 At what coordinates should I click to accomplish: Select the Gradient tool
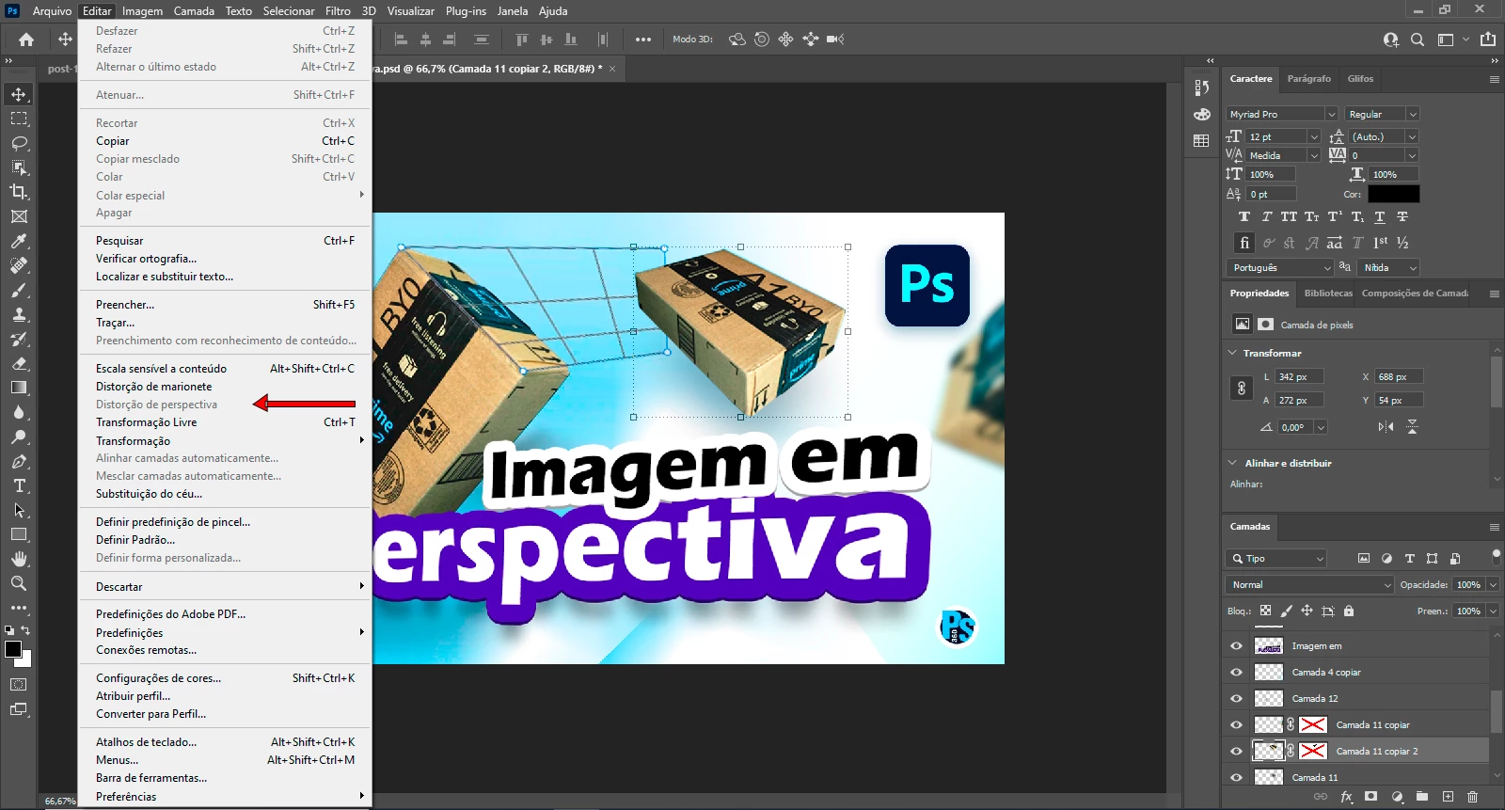(19, 388)
